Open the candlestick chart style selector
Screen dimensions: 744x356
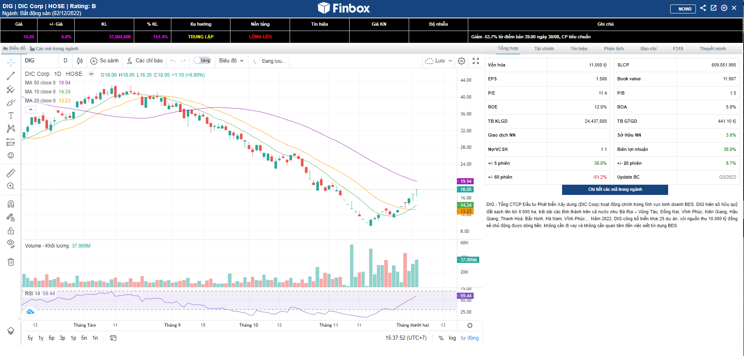80,61
